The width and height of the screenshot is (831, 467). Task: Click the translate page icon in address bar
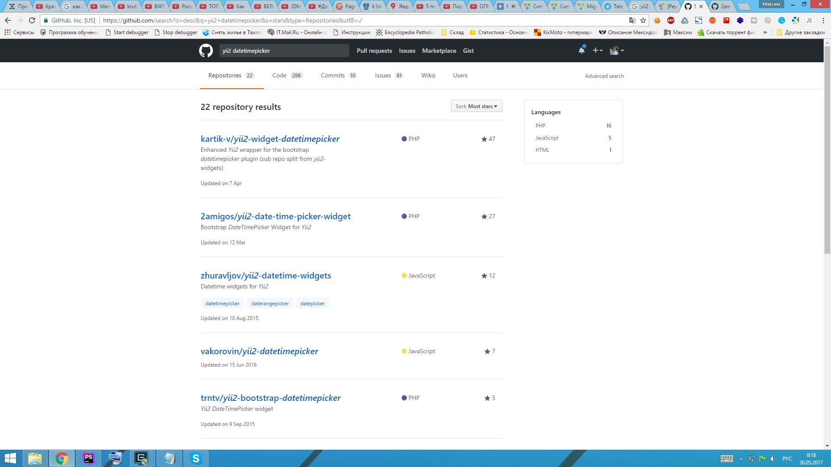(x=632, y=20)
